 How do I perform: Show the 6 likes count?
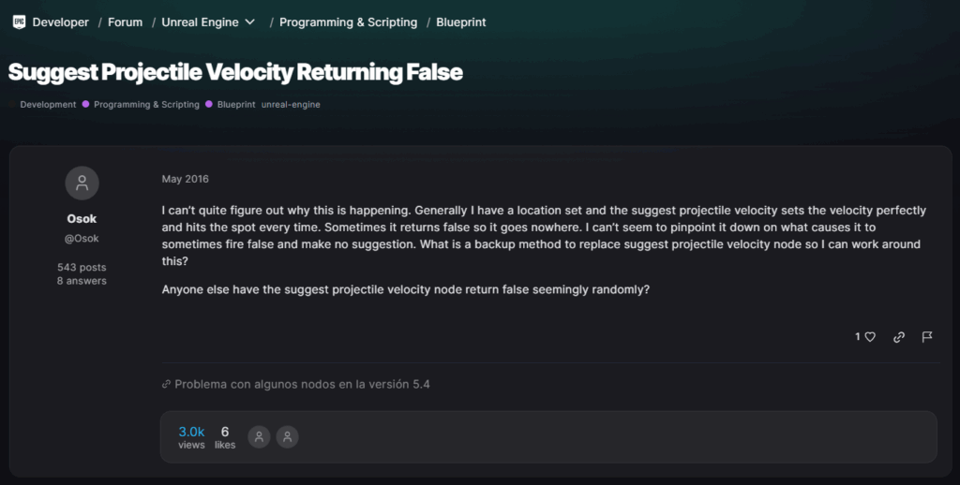point(225,437)
